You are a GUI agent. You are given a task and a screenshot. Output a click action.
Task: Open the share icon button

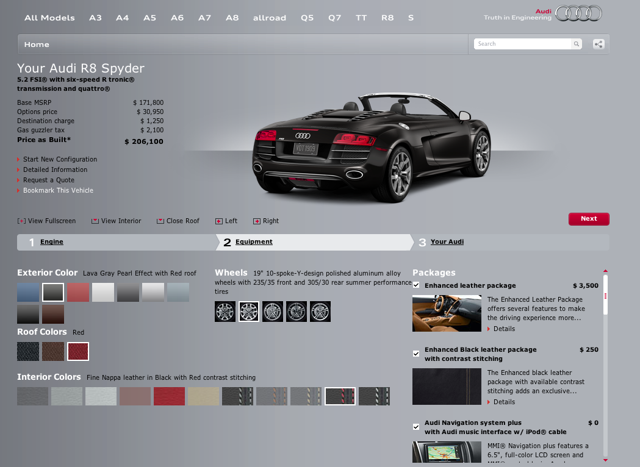pyautogui.click(x=599, y=44)
